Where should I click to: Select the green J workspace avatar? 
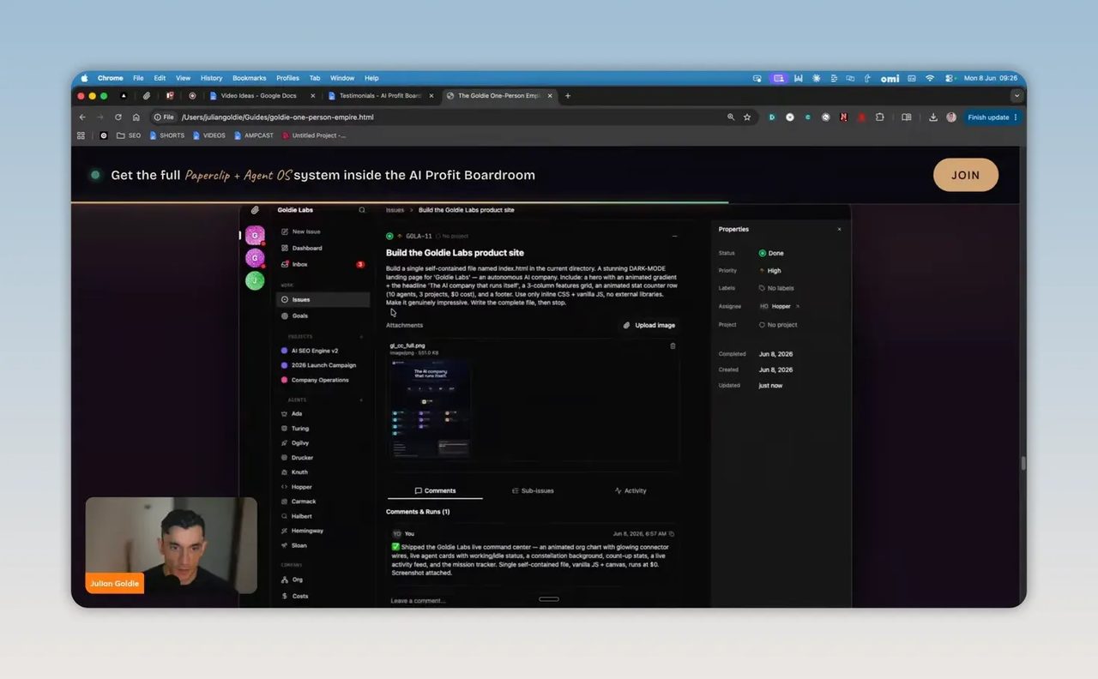pos(255,280)
